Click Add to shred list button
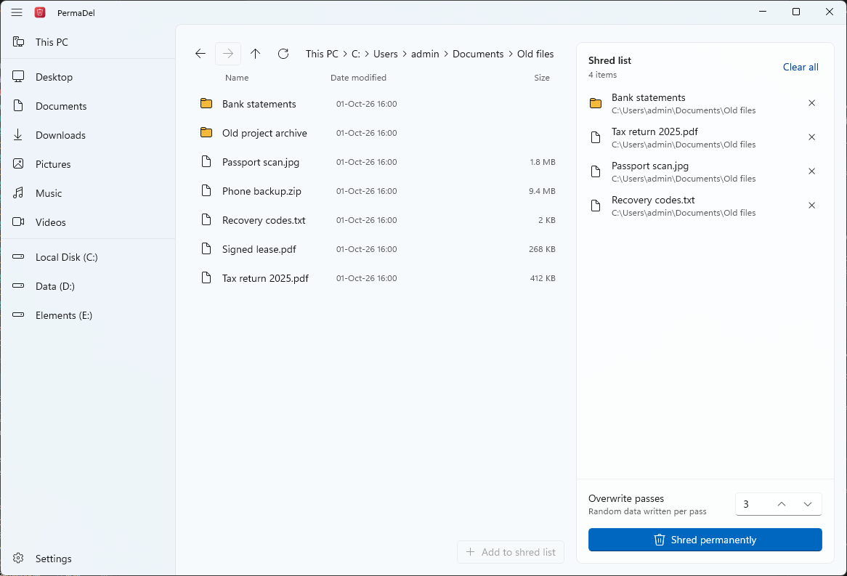 [x=511, y=552]
